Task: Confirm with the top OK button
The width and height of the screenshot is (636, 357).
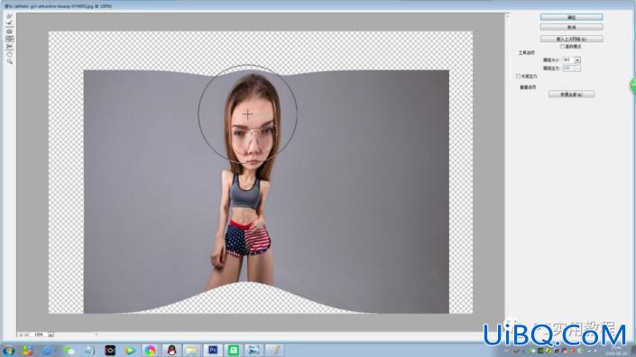Action: click(571, 17)
